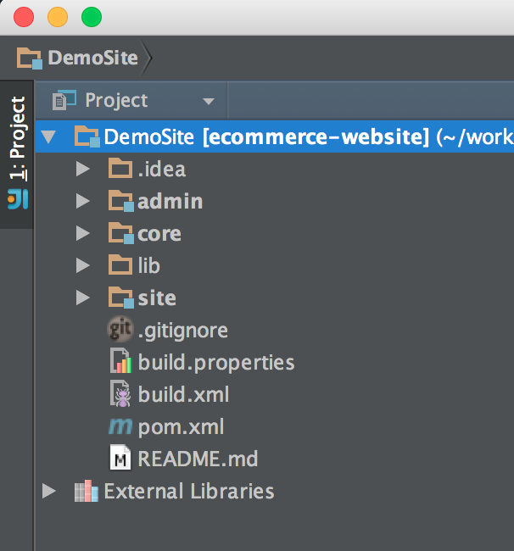
Task: Click the Maven icon beside pom.xml
Action: [x=121, y=426]
